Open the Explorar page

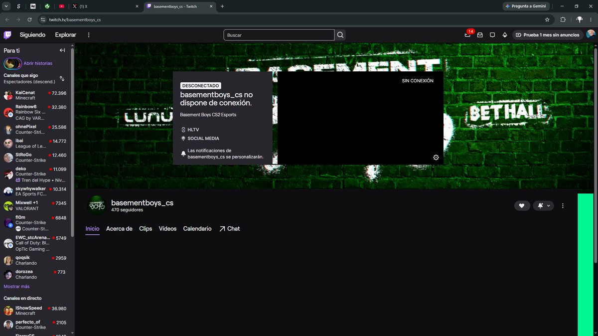(x=66, y=35)
